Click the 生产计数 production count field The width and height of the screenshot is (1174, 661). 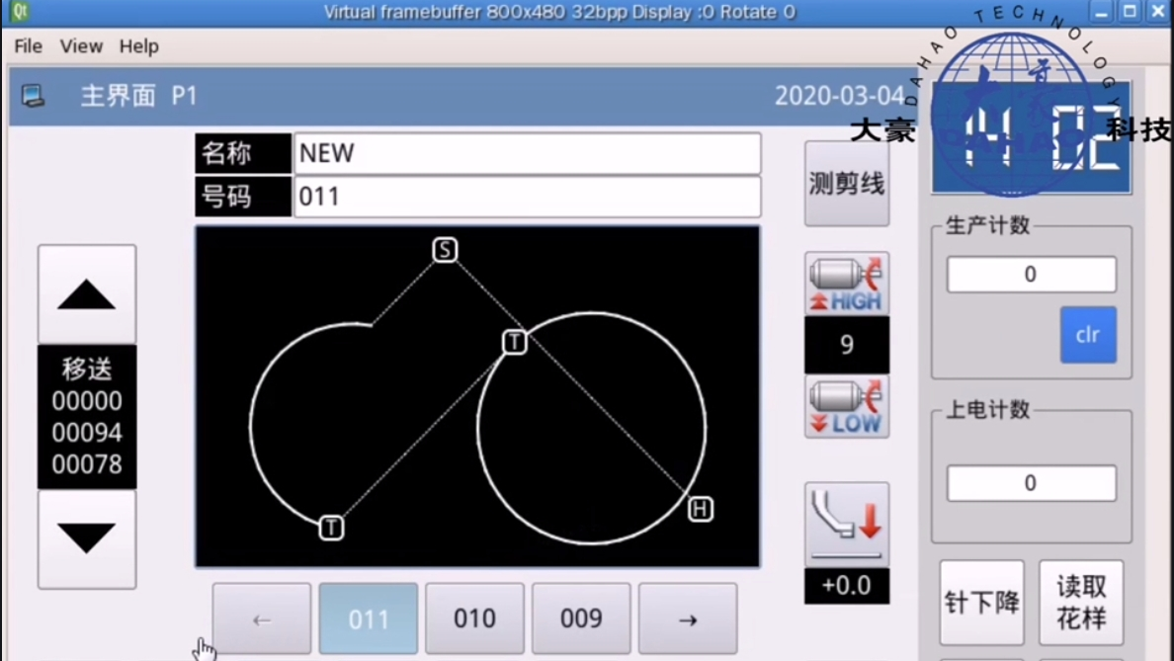(1031, 275)
